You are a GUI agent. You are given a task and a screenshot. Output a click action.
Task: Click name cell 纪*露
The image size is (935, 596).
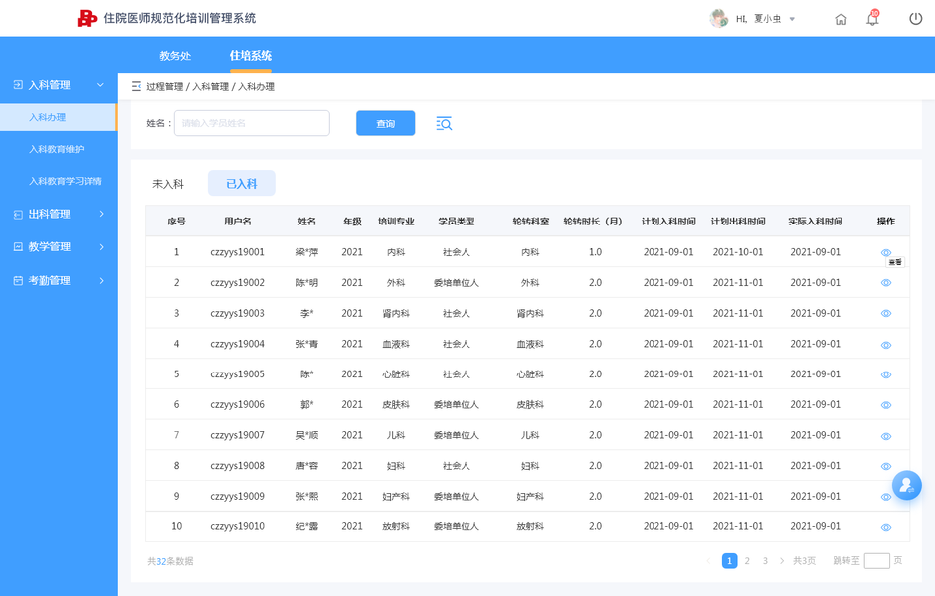coord(307,526)
